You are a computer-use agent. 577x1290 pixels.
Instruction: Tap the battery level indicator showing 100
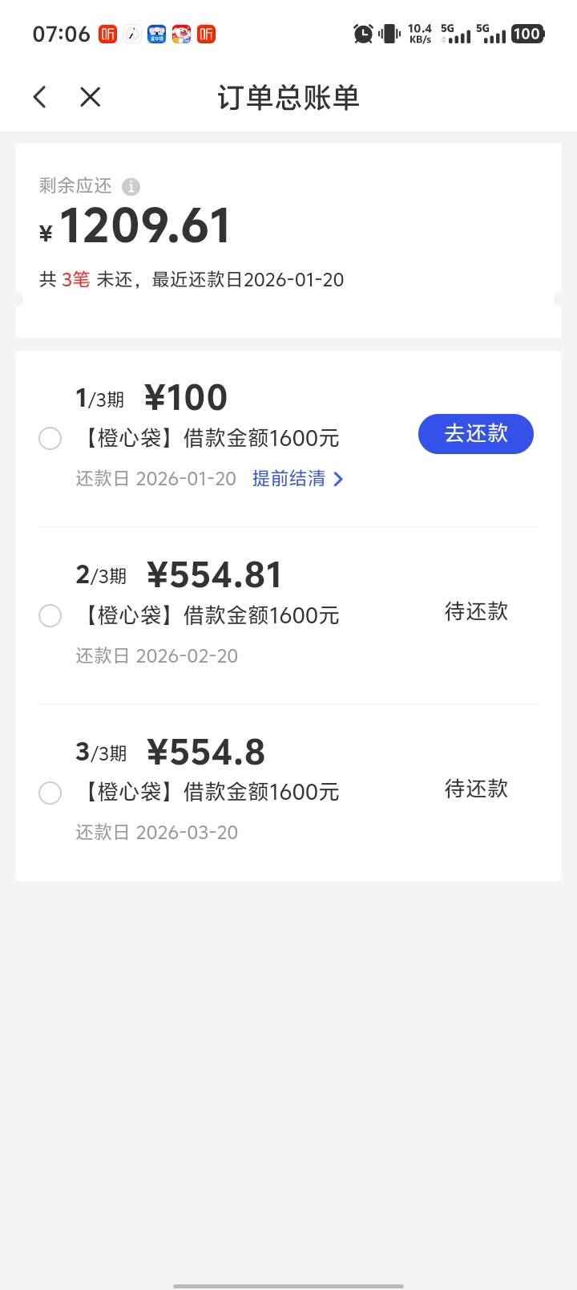(x=527, y=34)
